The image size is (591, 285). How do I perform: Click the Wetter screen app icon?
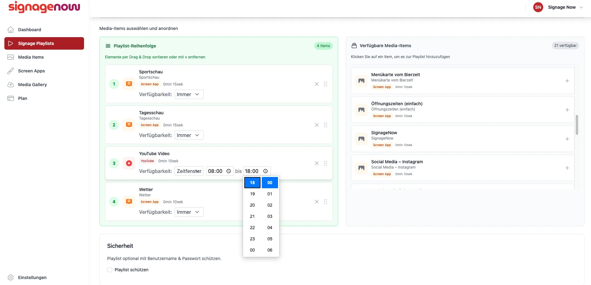click(129, 202)
